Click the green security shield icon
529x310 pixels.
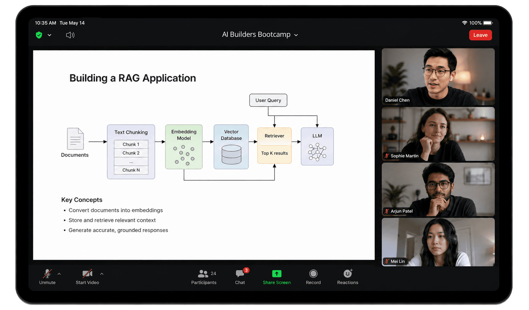39,35
